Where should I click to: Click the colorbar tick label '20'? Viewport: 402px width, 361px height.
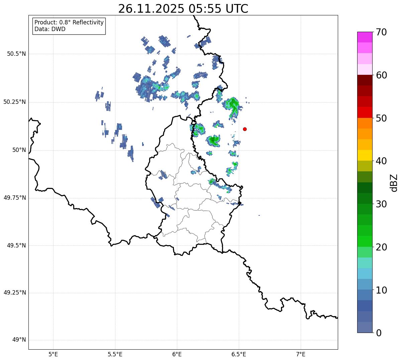tap(381, 247)
